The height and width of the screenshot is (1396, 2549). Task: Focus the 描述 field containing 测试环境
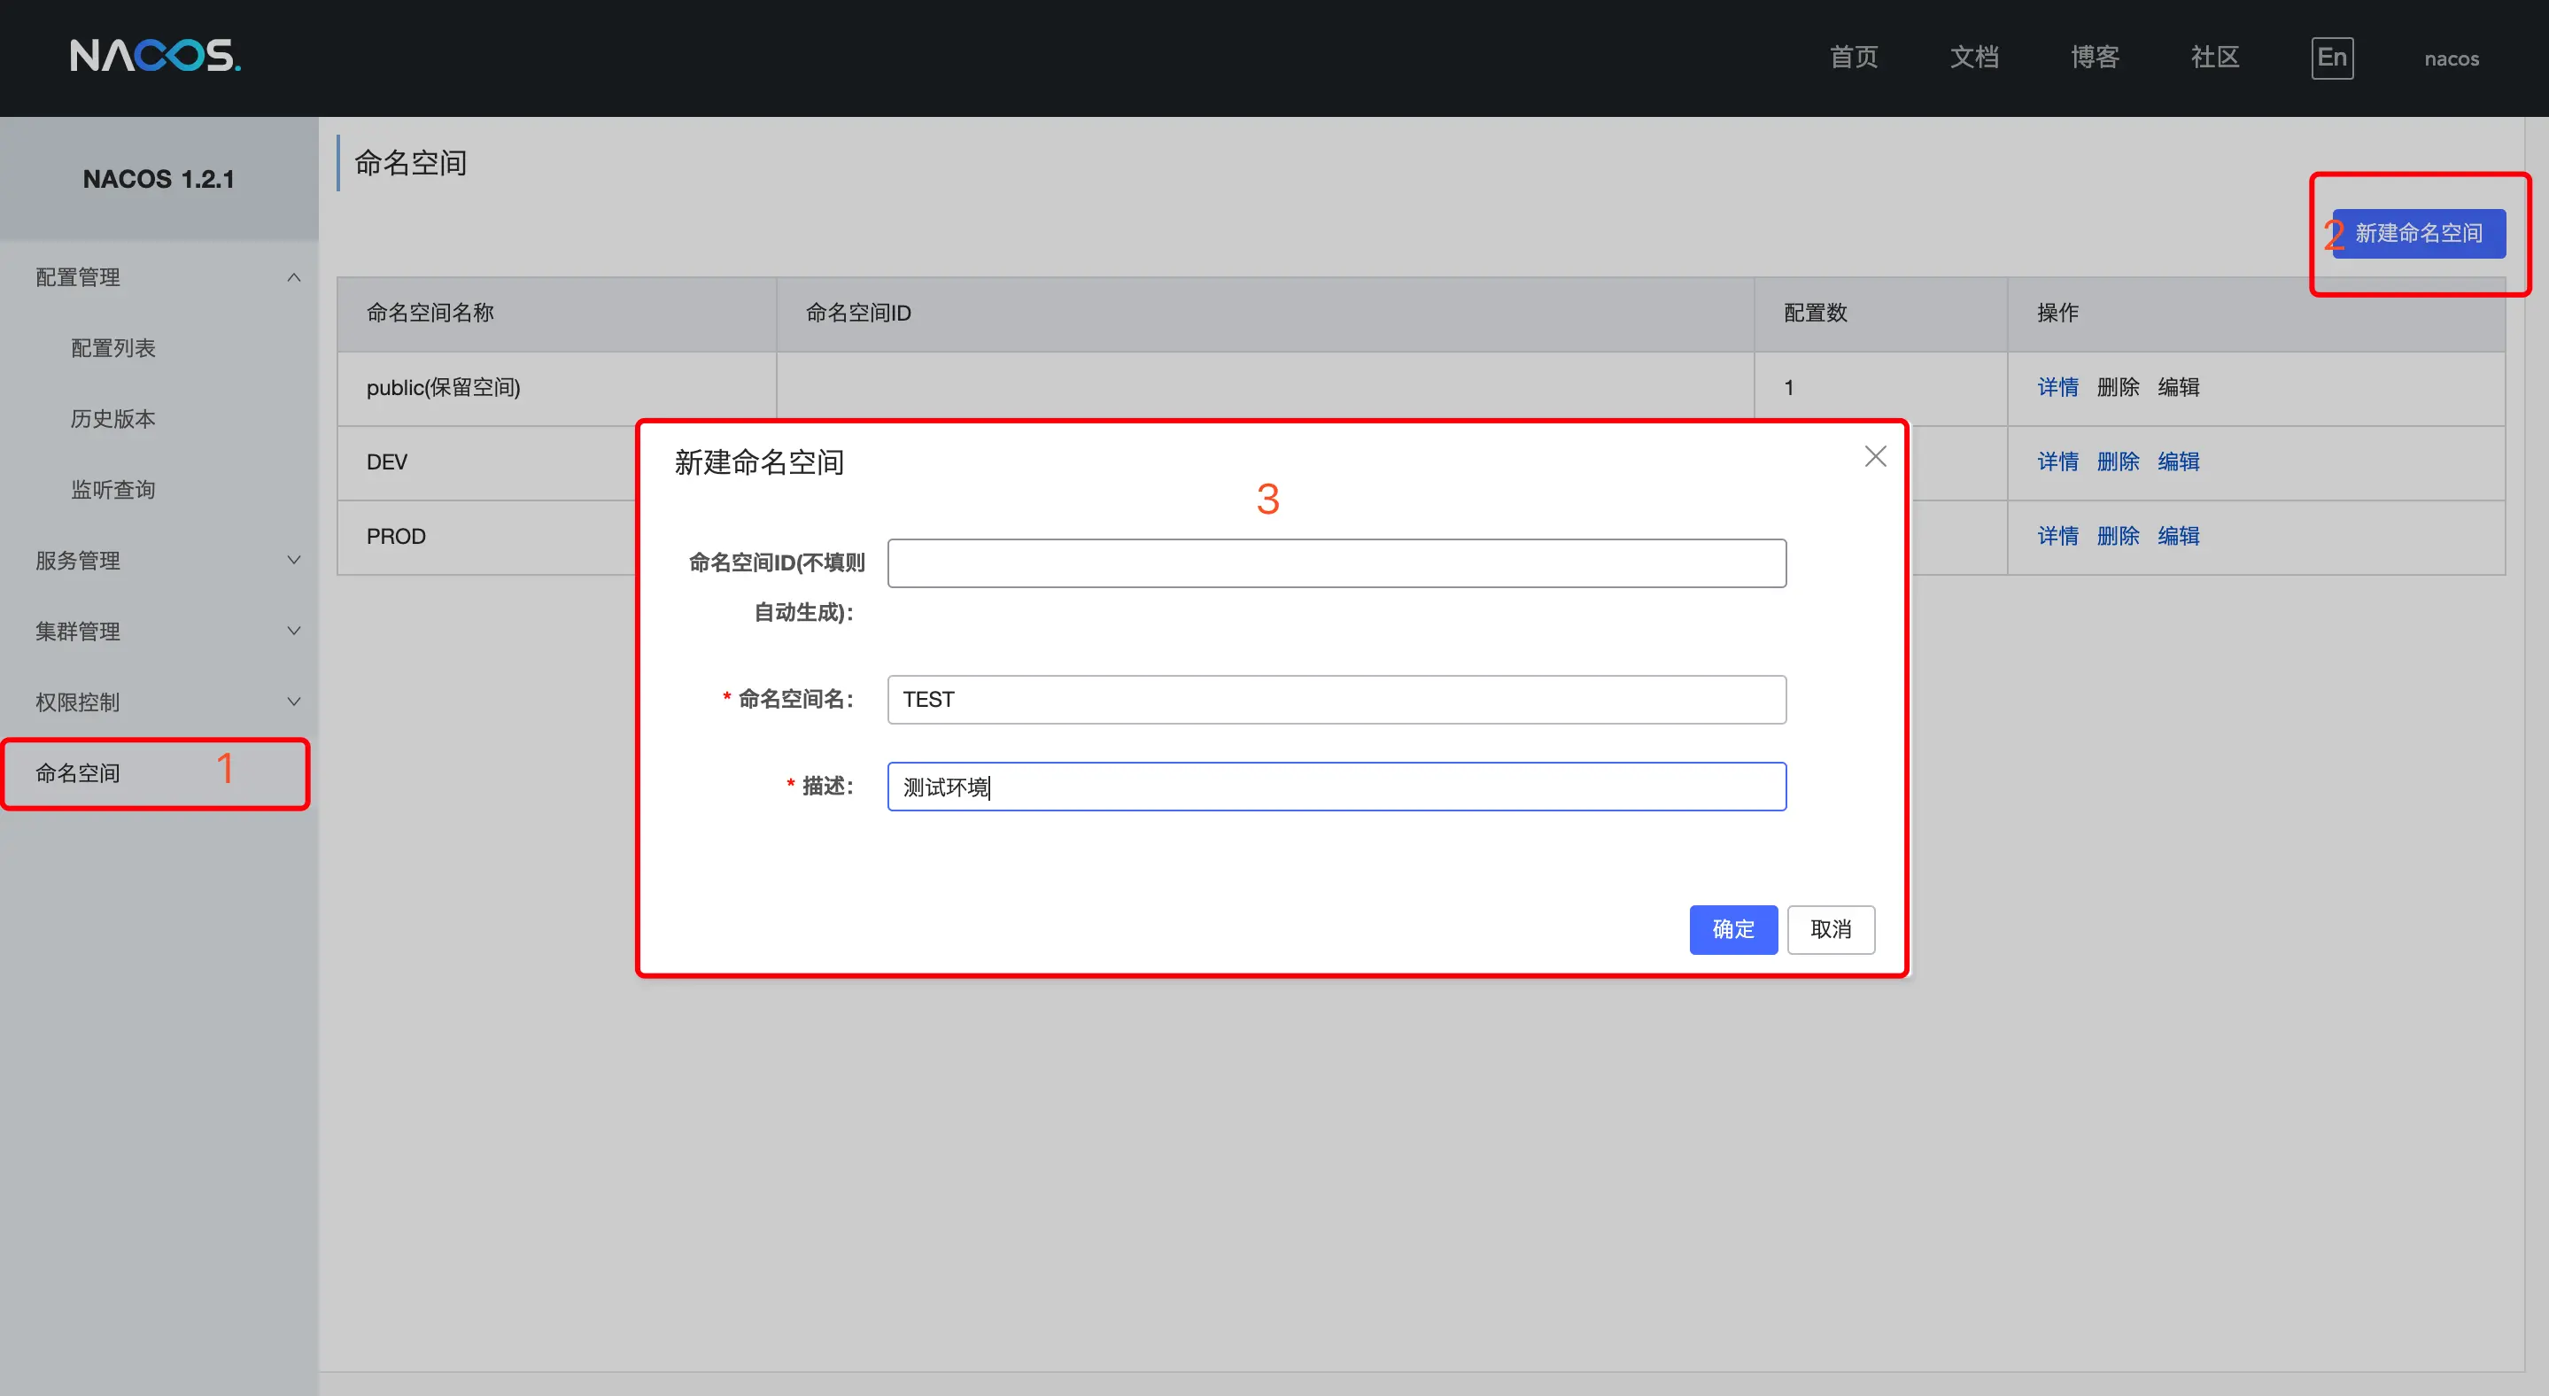[x=1336, y=787]
